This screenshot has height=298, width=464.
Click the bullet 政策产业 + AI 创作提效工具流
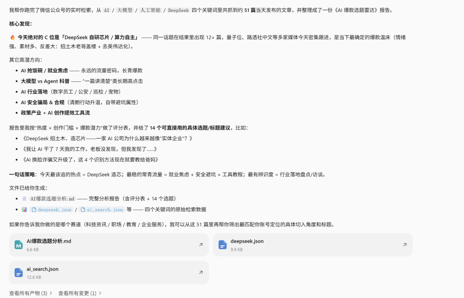[55, 113]
